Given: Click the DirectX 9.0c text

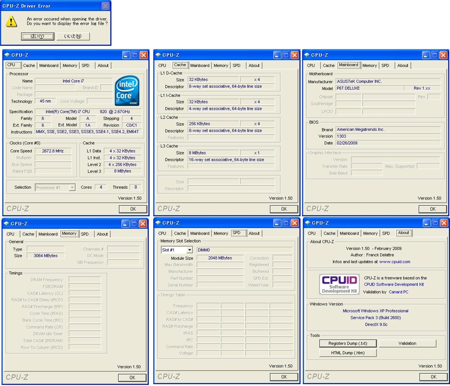Looking at the screenshot, I should point(376,324).
